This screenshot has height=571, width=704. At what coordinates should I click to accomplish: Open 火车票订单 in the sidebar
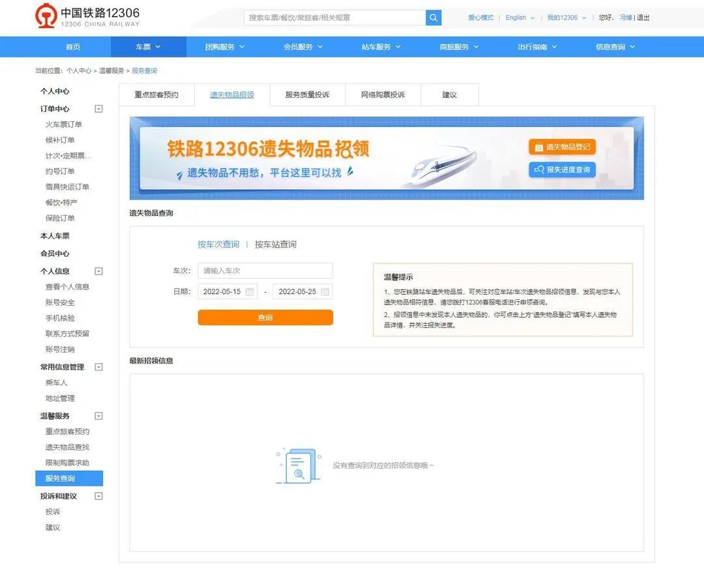[64, 124]
